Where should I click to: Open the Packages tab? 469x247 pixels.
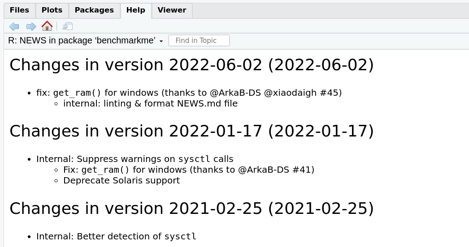tap(94, 10)
